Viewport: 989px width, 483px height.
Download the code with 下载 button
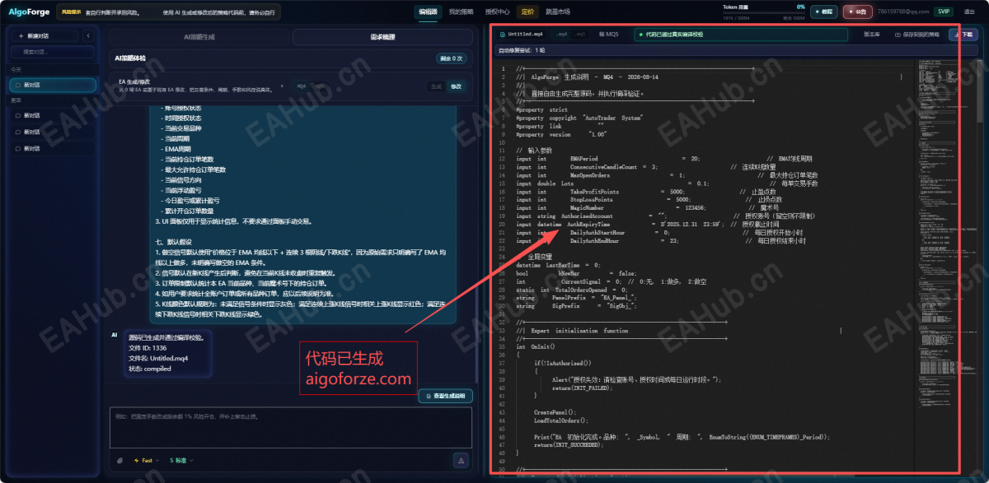963,35
